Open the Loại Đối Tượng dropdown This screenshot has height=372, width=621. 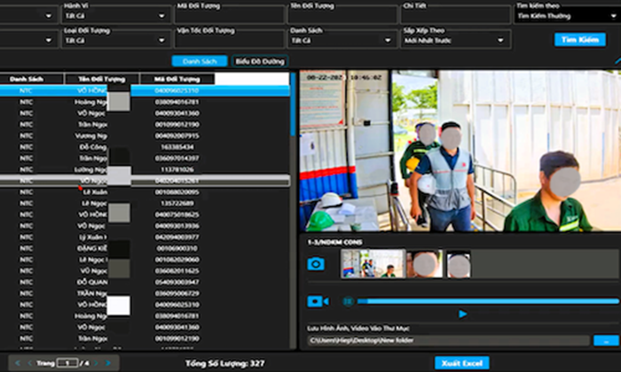click(114, 40)
